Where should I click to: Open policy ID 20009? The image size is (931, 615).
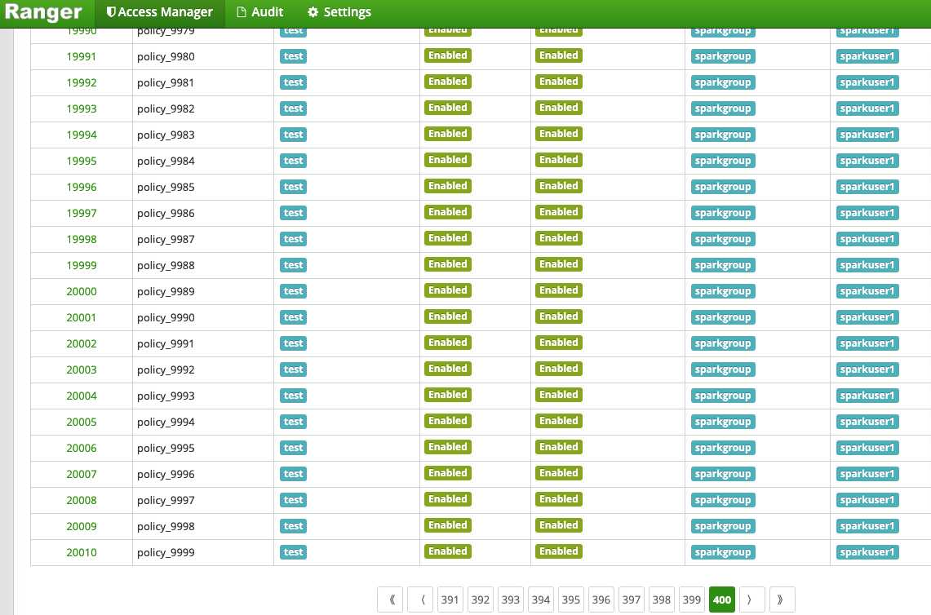coord(82,527)
